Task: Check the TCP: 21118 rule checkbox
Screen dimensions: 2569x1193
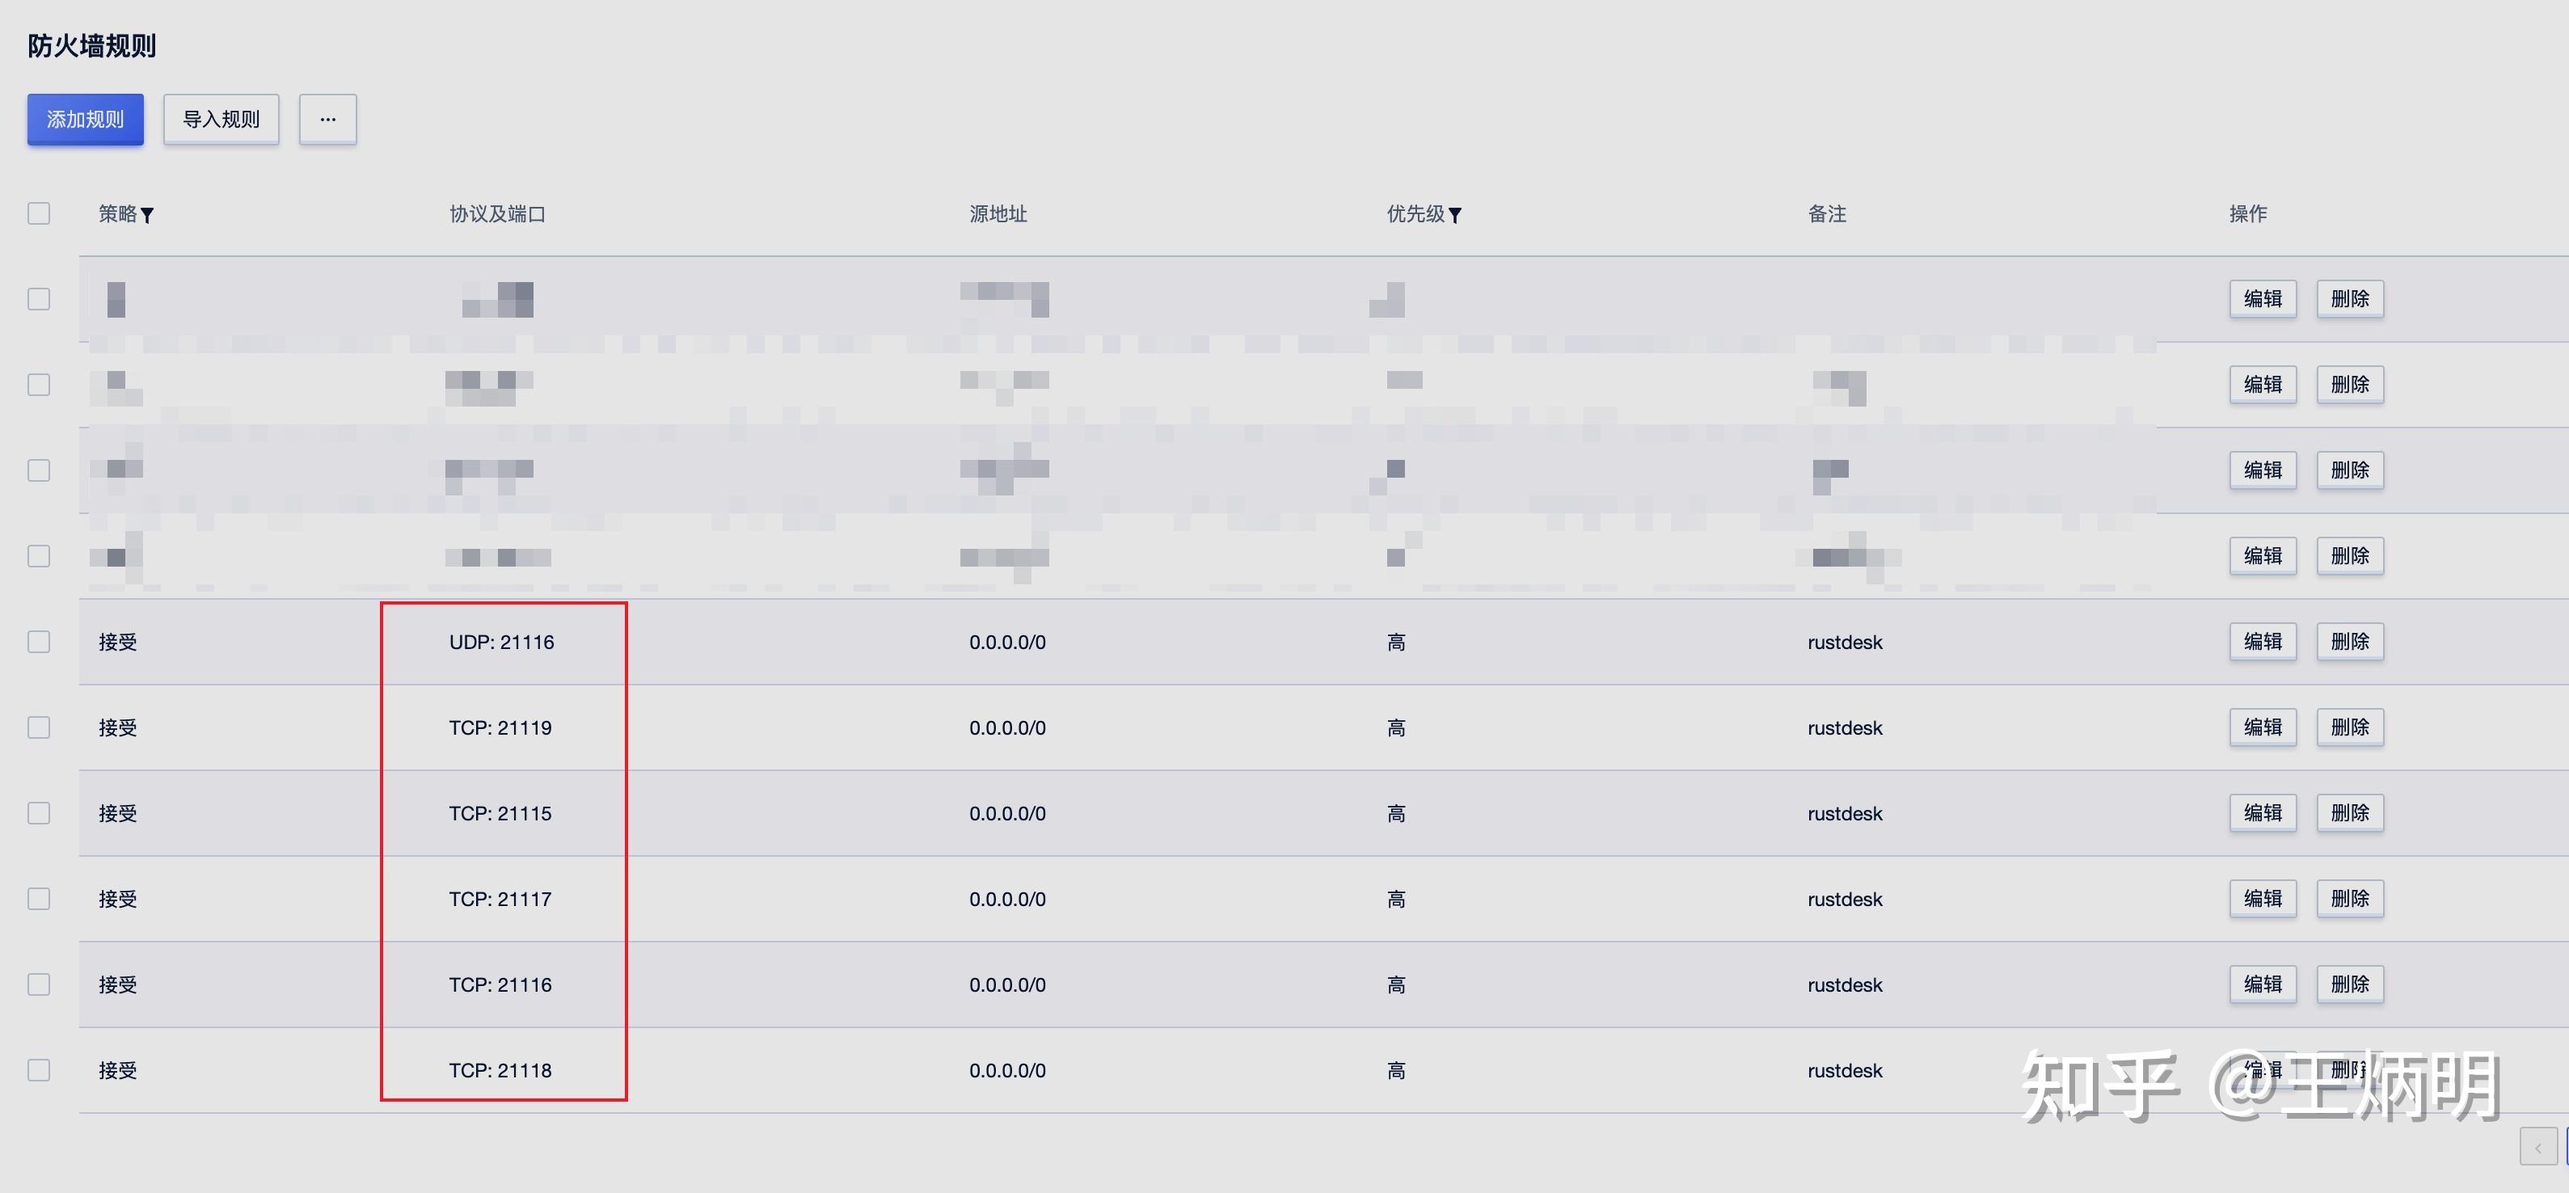Action: pos(39,1070)
